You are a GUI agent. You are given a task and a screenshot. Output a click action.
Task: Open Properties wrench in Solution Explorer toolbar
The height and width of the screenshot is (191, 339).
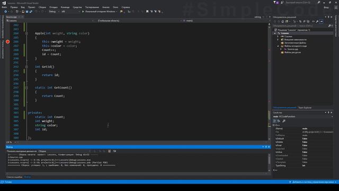[317, 21]
